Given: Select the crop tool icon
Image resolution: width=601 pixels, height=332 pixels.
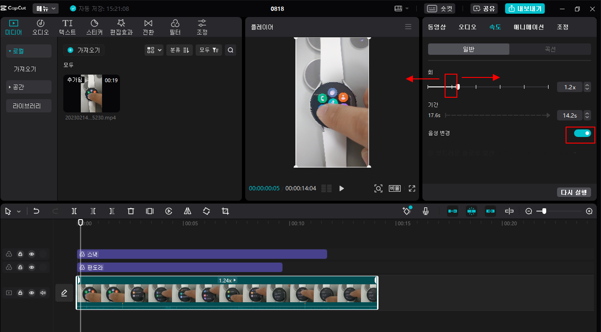Looking at the screenshot, I should pos(225,211).
